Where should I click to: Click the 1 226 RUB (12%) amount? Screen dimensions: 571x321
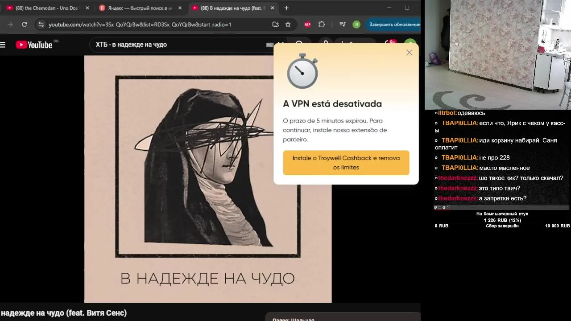pyautogui.click(x=502, y=220)
